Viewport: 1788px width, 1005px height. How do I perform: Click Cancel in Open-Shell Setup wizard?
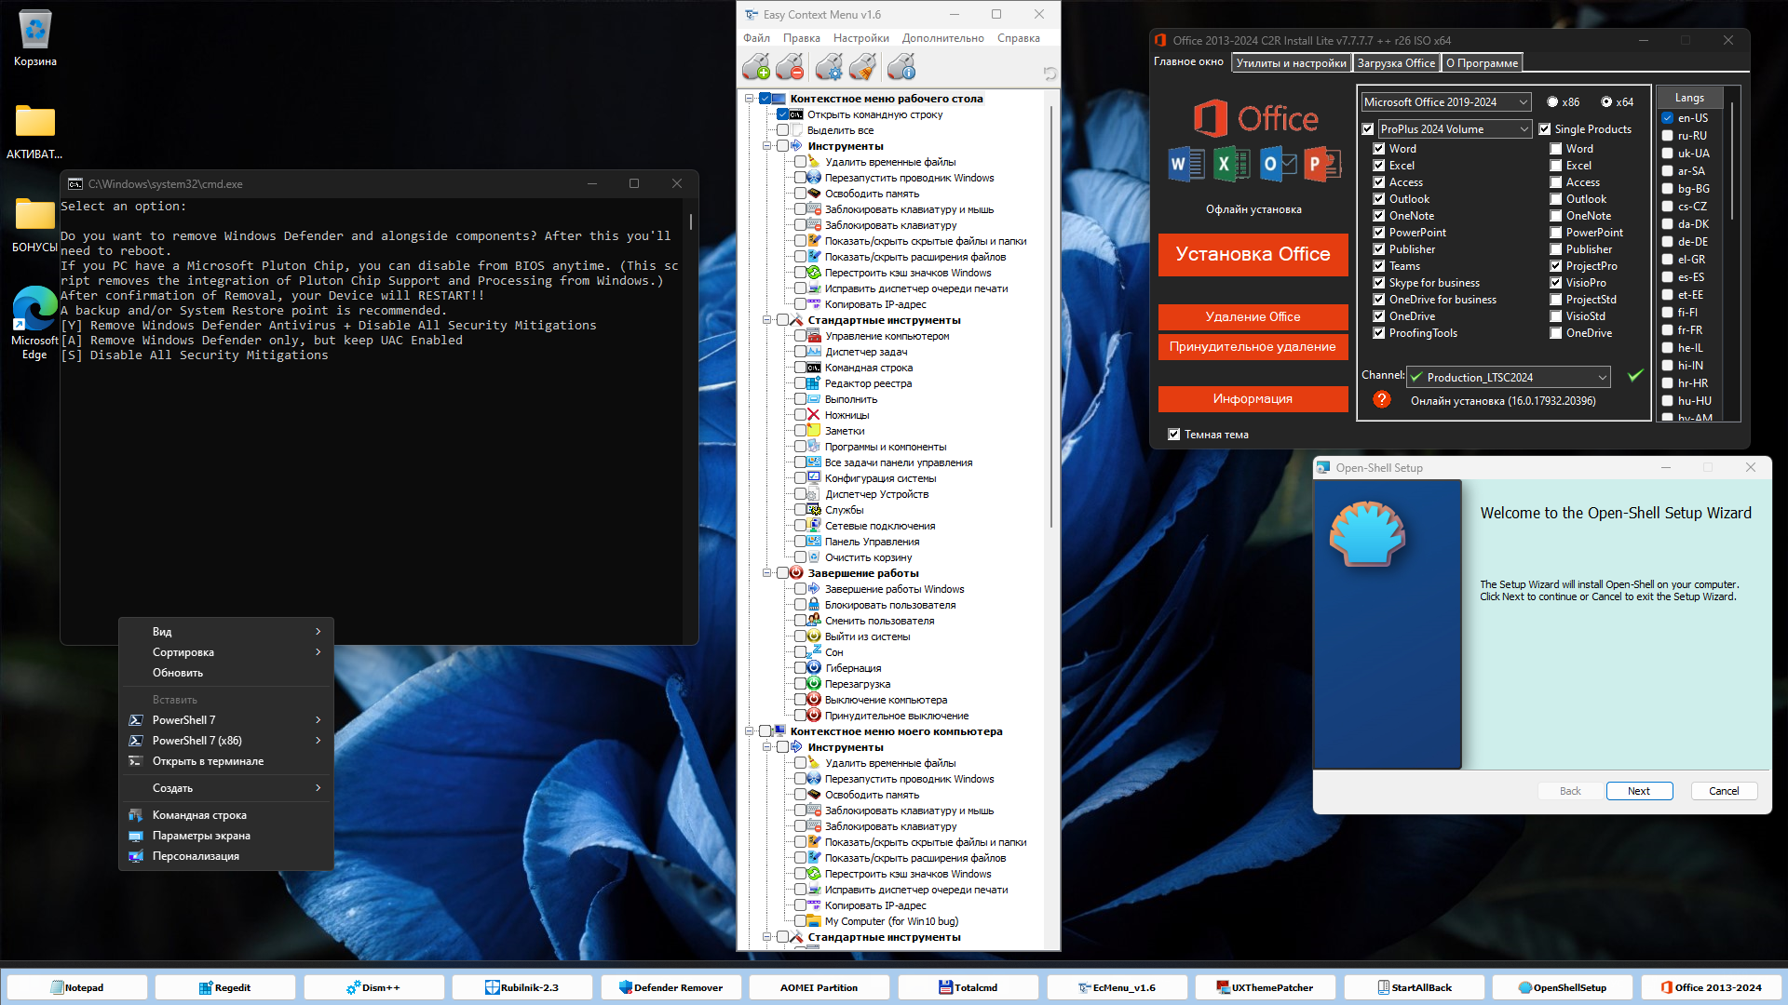pos(1724,791)
